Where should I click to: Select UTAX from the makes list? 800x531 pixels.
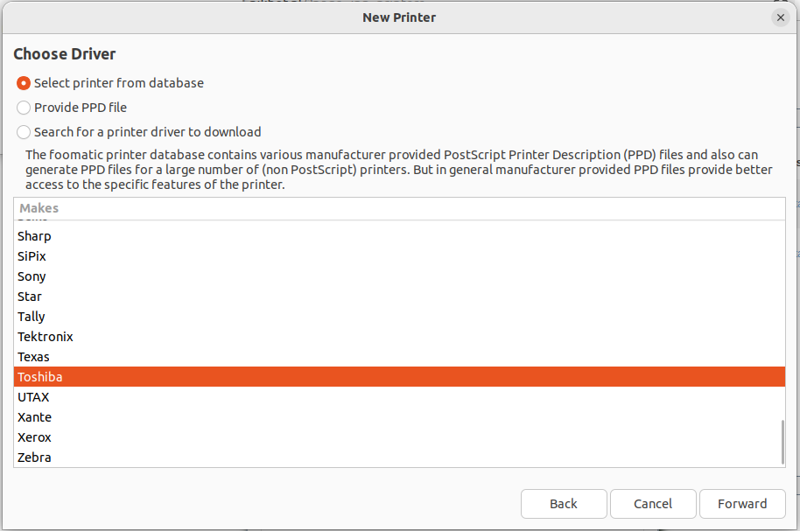pos(33,397)
